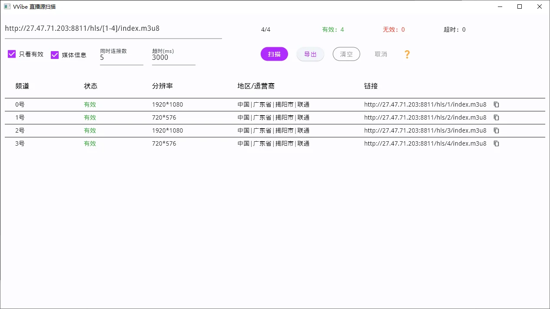Maximize the VVibe window

tap(520, 7)
